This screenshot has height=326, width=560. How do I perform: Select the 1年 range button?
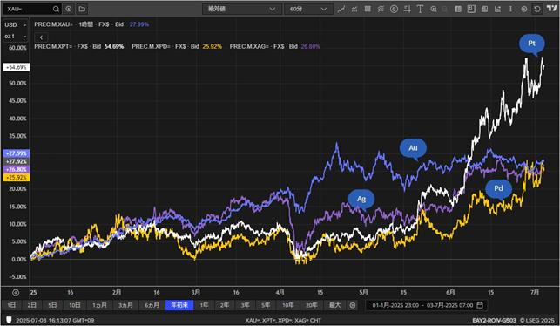(x=204, y=305)
